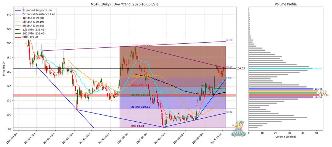The image size is (332, 147).
Task: Click the '10 SMA (159.68)' legend entry
Action: (32, 18)
